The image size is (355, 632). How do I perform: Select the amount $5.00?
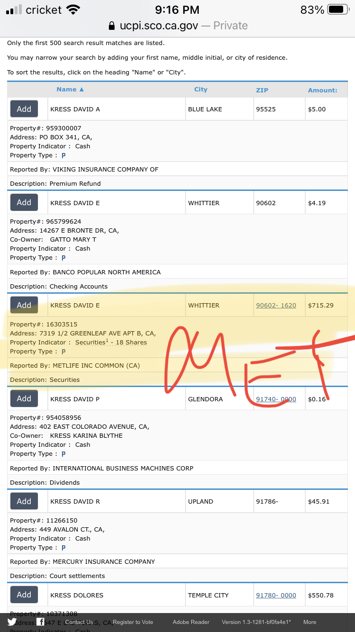click(317, 109)
